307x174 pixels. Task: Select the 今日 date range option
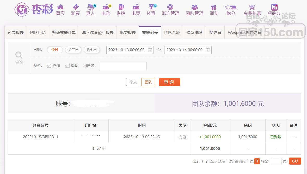pos(55,50)
